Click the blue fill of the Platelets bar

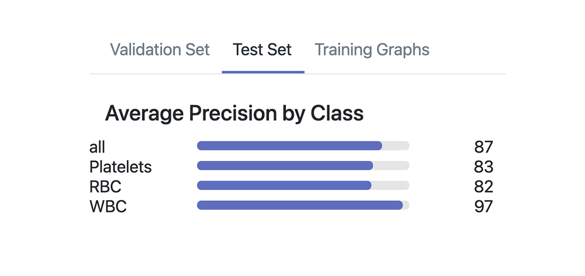285,166
